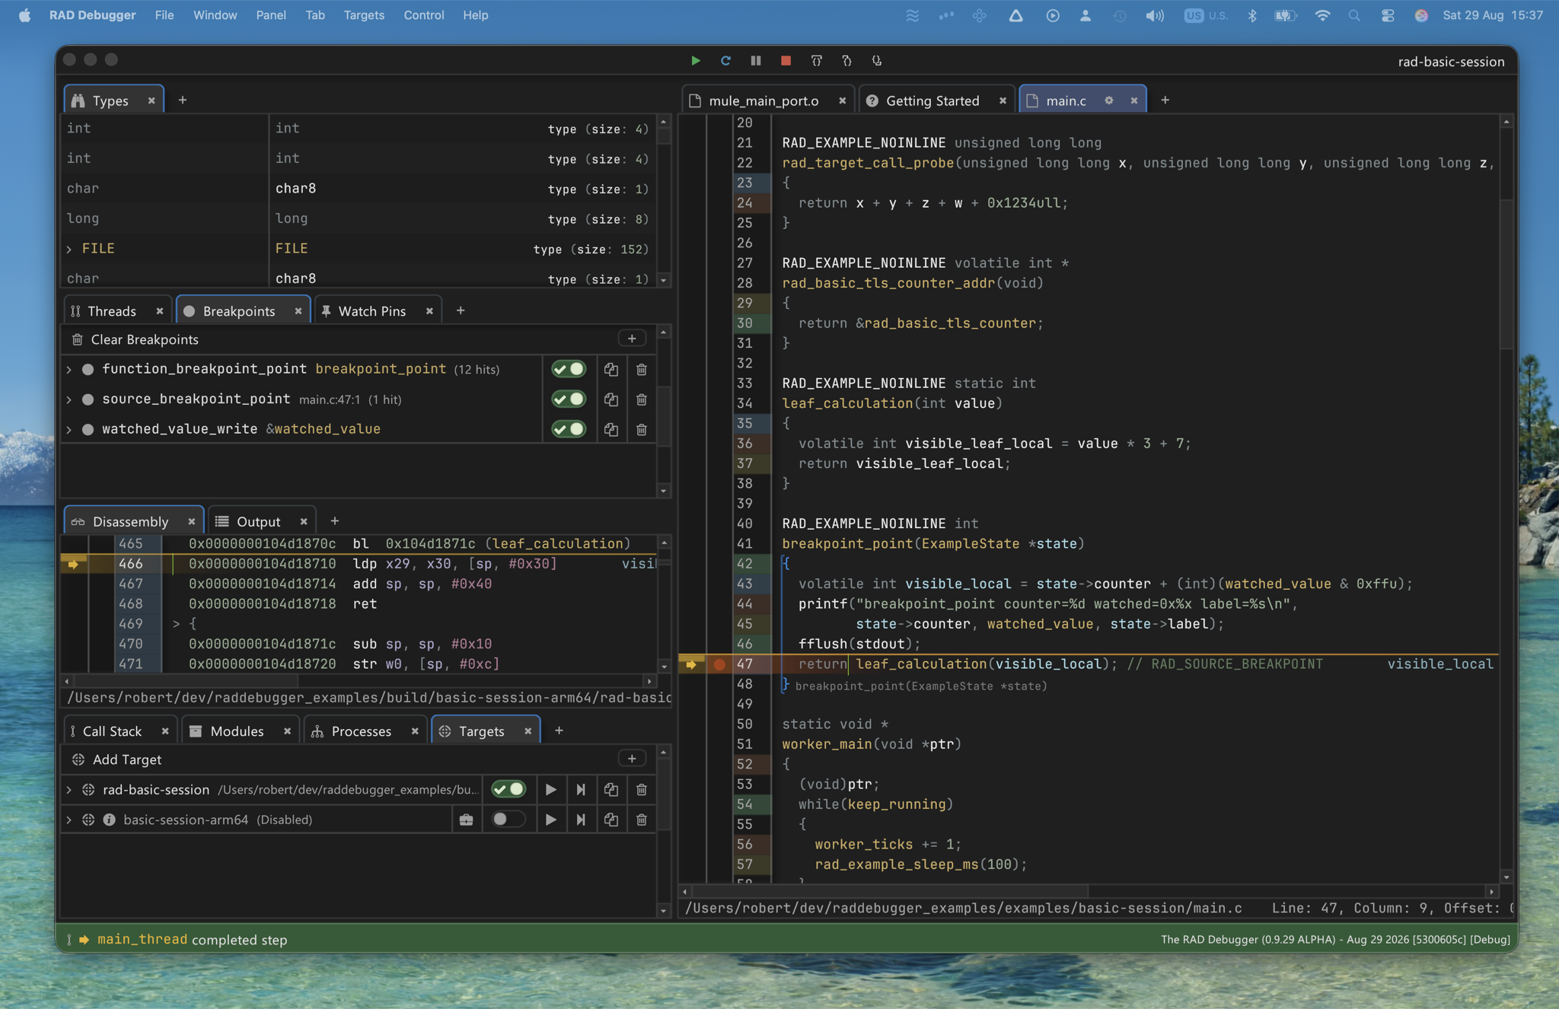Screen dimensions: 1559x1009
Task: Click the red Stop button
Action: [x=786, y=60]
